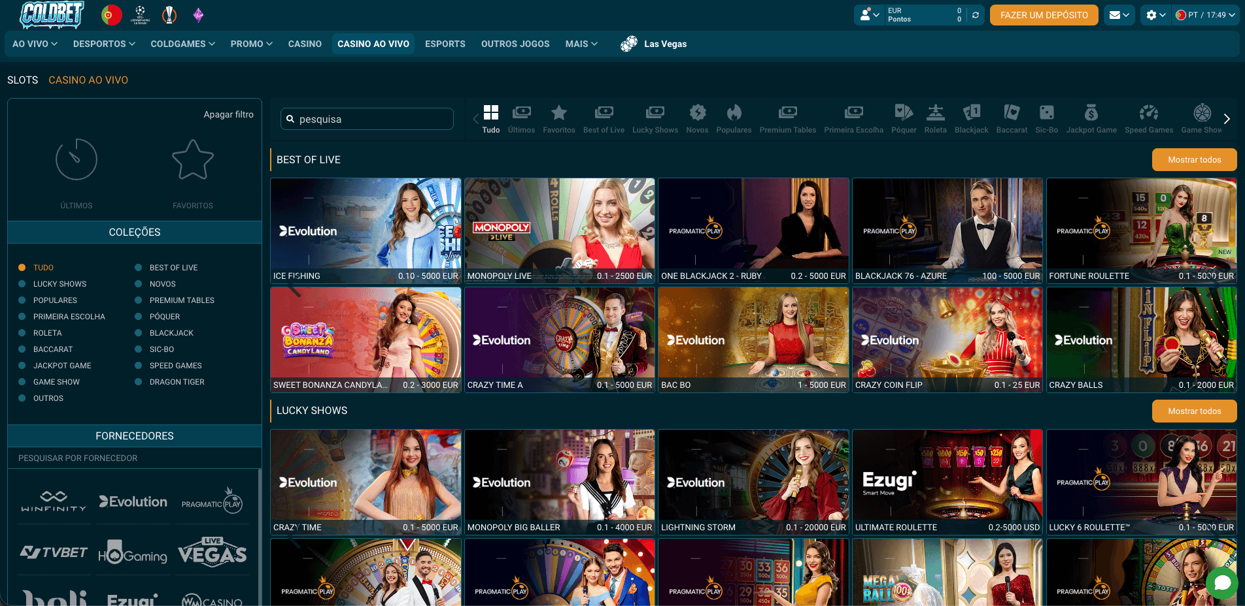The height and width of the screenshot is (606, 1245).
Task: Select the TUDO collection radio
Action: click(22, 268)
